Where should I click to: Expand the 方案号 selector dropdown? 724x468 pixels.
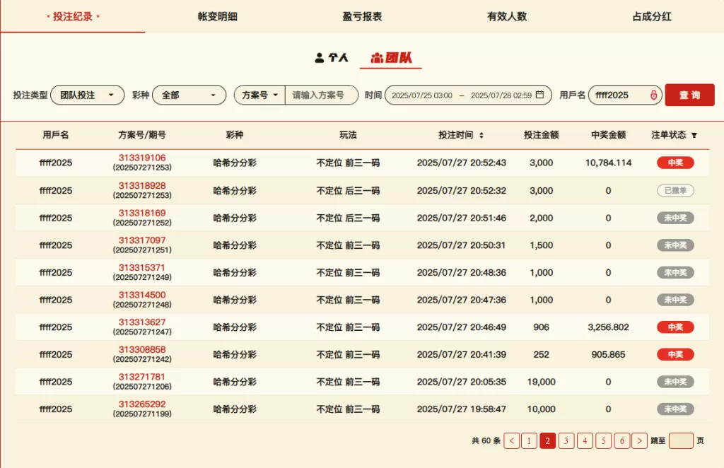coord(259,95)
